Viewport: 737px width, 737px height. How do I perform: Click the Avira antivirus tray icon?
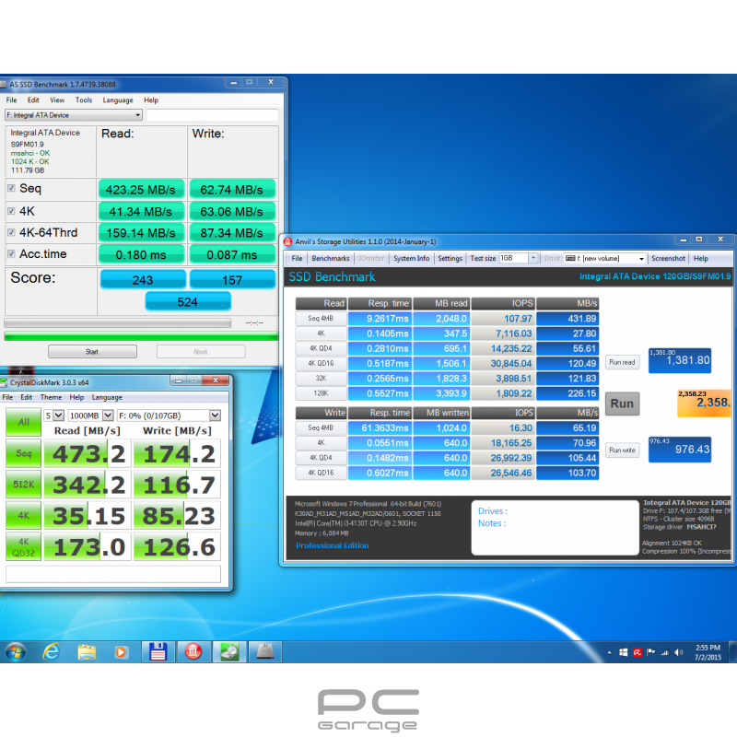[637, 652]
